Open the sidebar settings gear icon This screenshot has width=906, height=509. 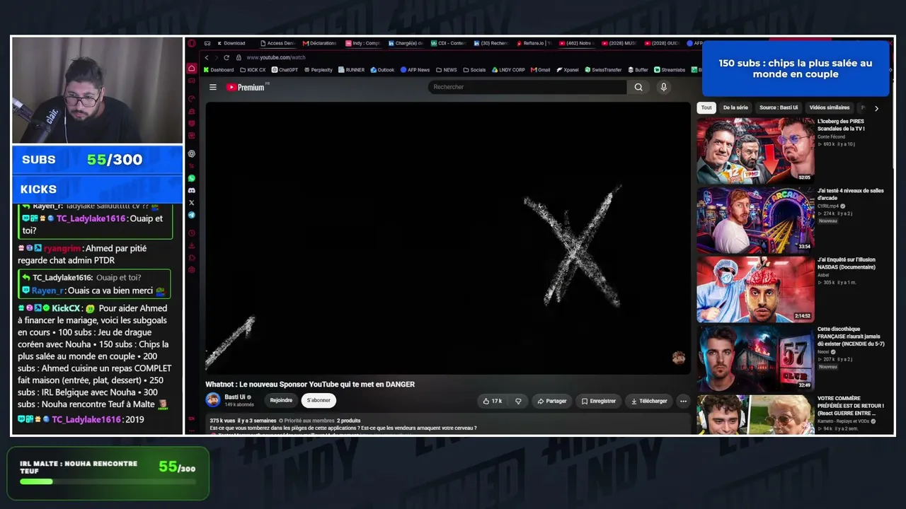191,270
